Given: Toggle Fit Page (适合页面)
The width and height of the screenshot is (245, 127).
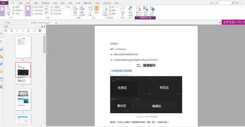Looking at the screenshot, I should tap(37, 7).
